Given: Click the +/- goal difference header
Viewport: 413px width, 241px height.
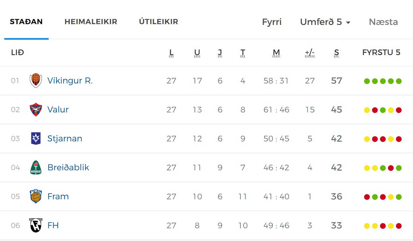Looking at the screenshot, I should pyautogui.click(x=310, y=53).
